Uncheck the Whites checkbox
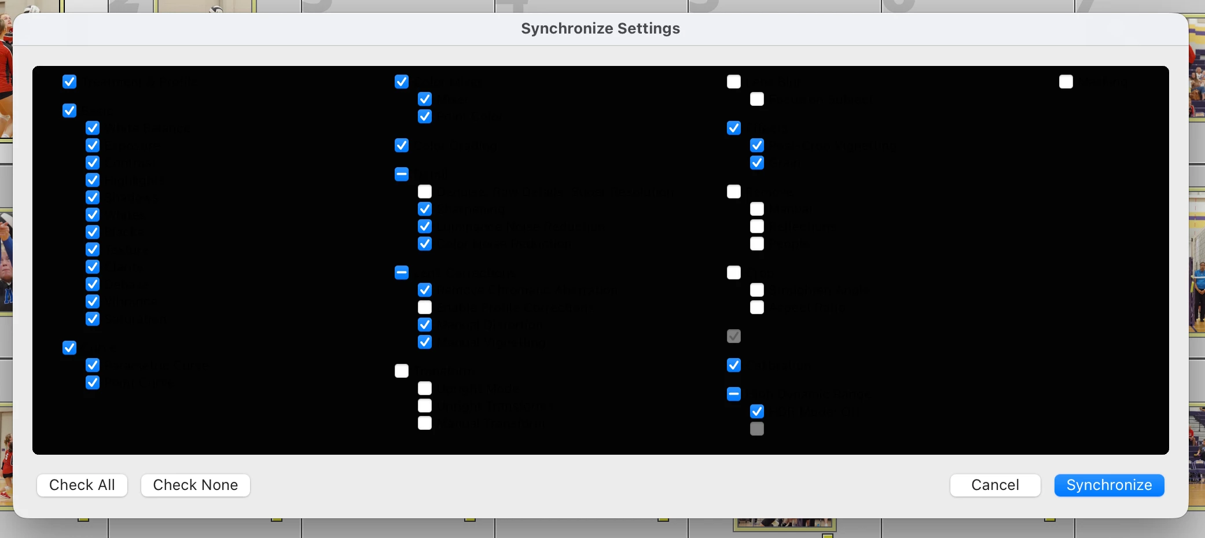Viewport: 1205px width, 538px height. point(93,215)
